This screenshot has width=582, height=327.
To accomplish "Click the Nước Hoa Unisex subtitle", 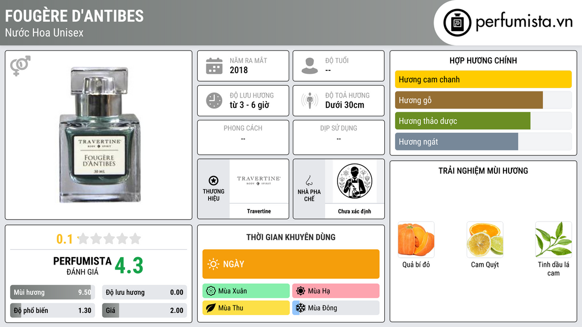I will [44, 32].
